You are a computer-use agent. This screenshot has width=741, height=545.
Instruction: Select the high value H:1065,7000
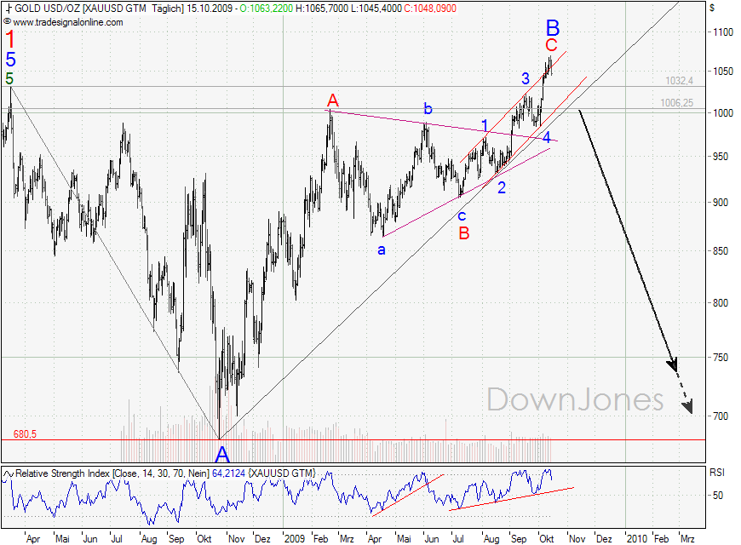pos(322,9)
